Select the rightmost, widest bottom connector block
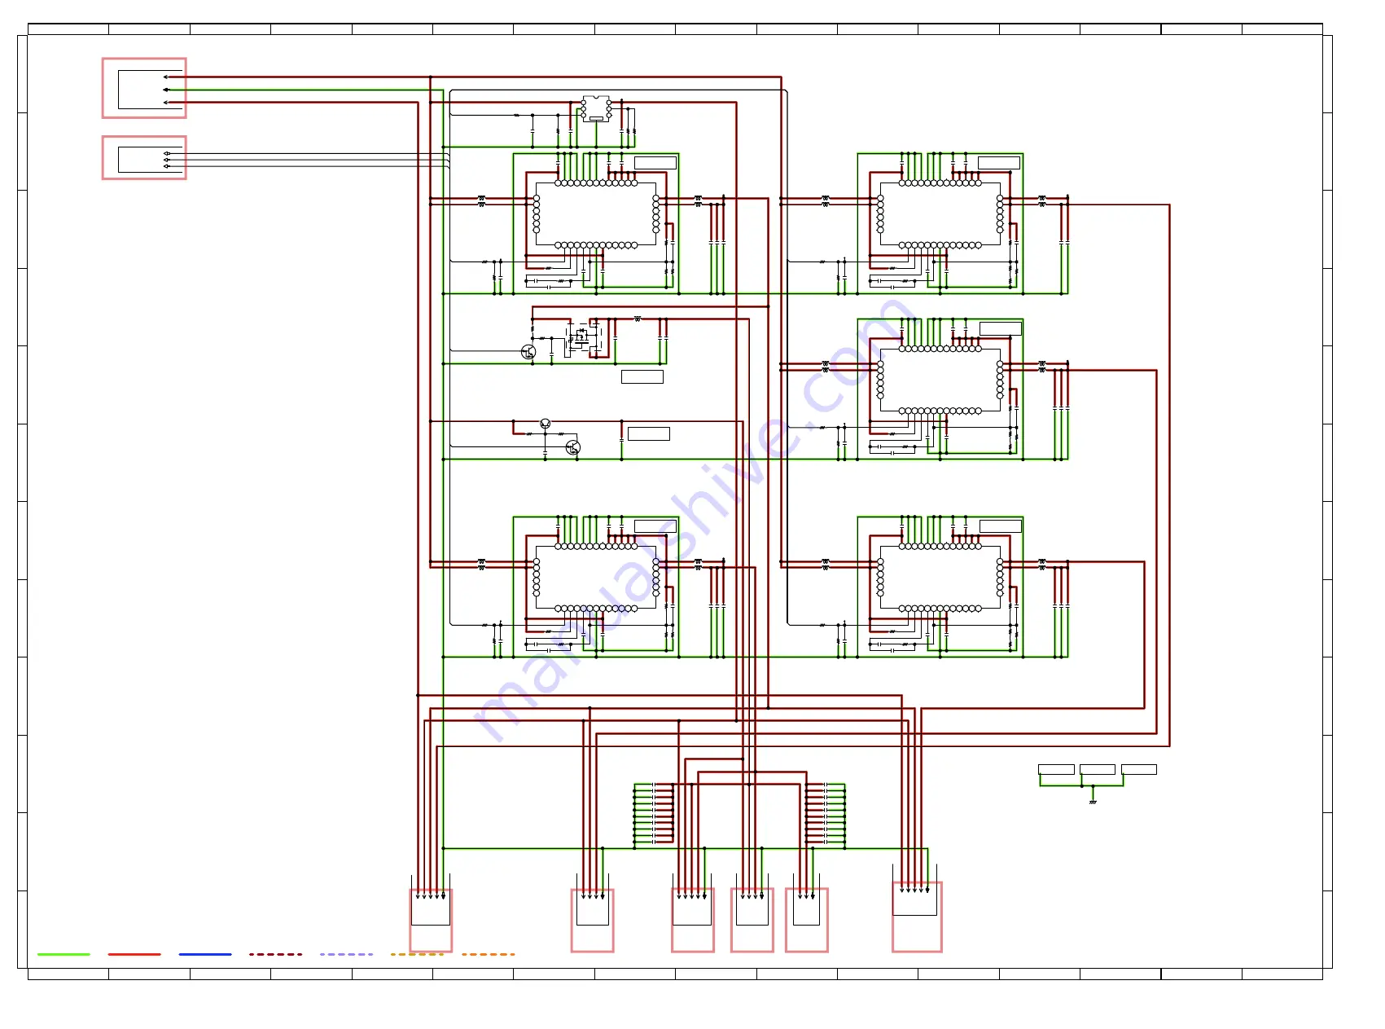The width and height of the screenshot is (1385, 1029). [x=917, y=917]
